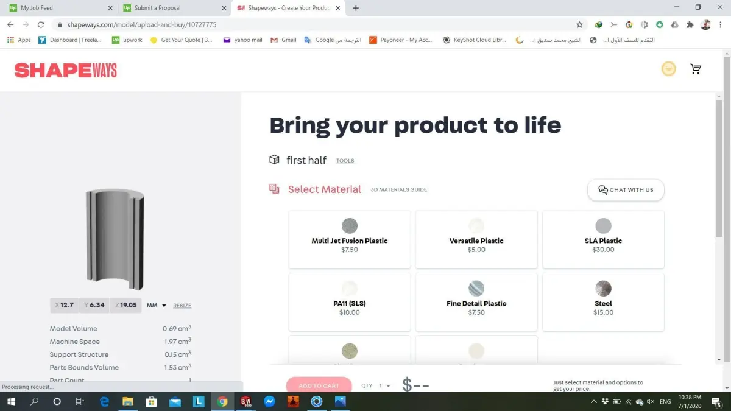This screenshot has height=411, width=731.
Task: Open Dashboard Freelancer bookmark
Action: (x=70, y=40)
